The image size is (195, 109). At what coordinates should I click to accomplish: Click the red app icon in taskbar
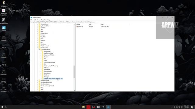click(x=88, y=107)
